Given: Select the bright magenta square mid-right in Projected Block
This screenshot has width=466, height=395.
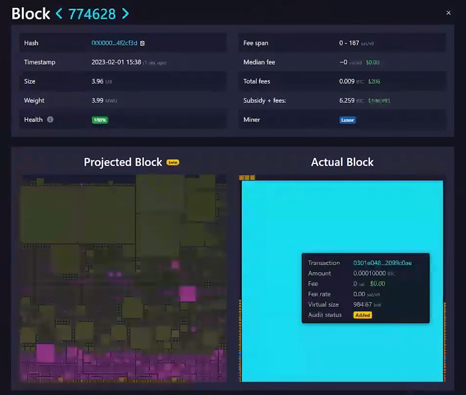Looking at the screenshot, I should pos(187,294).
